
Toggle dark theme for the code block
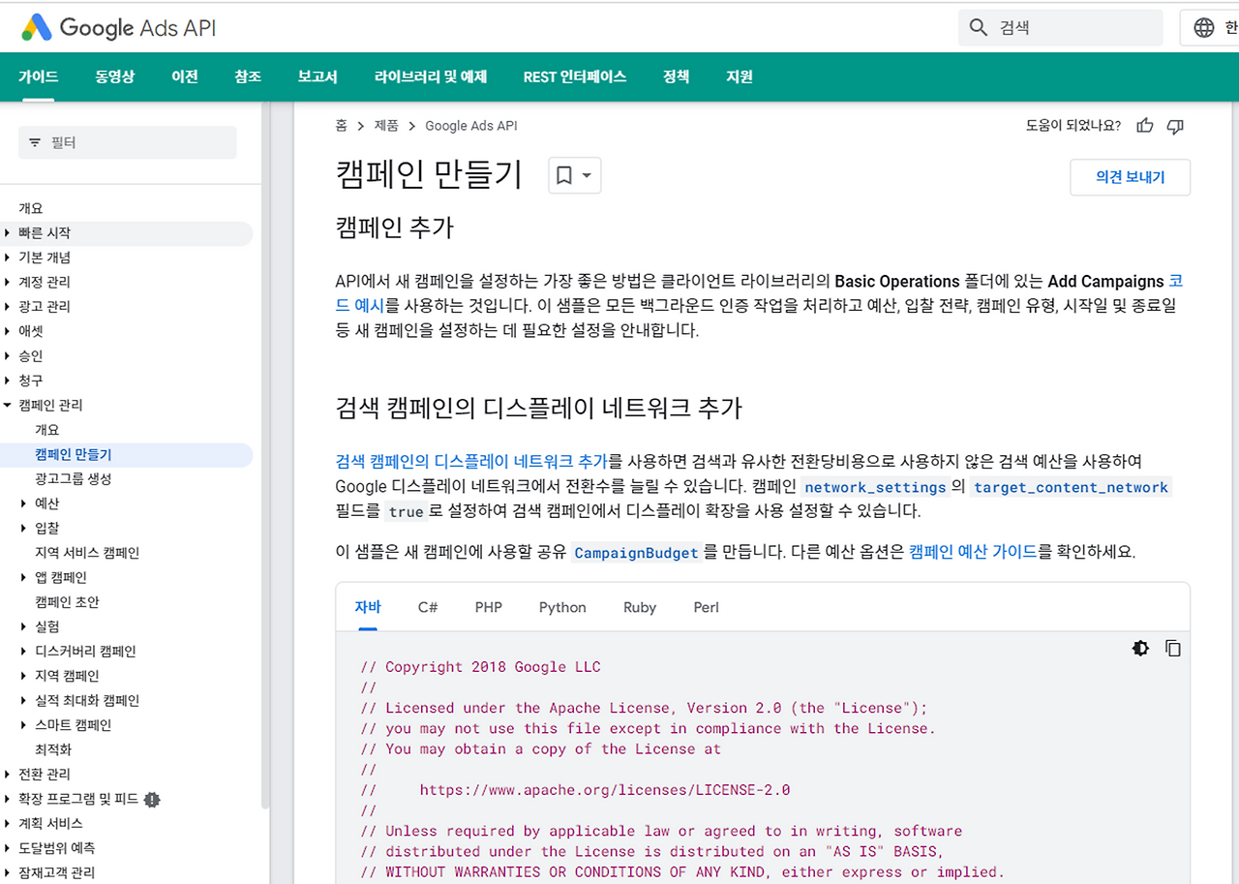click(1141, 648)
